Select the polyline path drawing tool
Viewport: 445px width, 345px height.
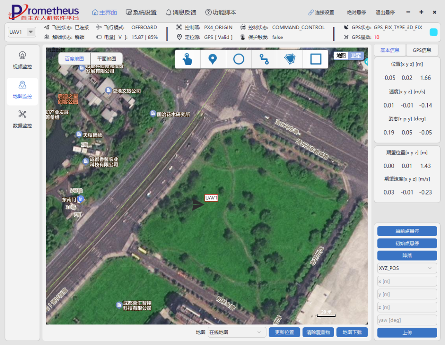pos(264,59)
